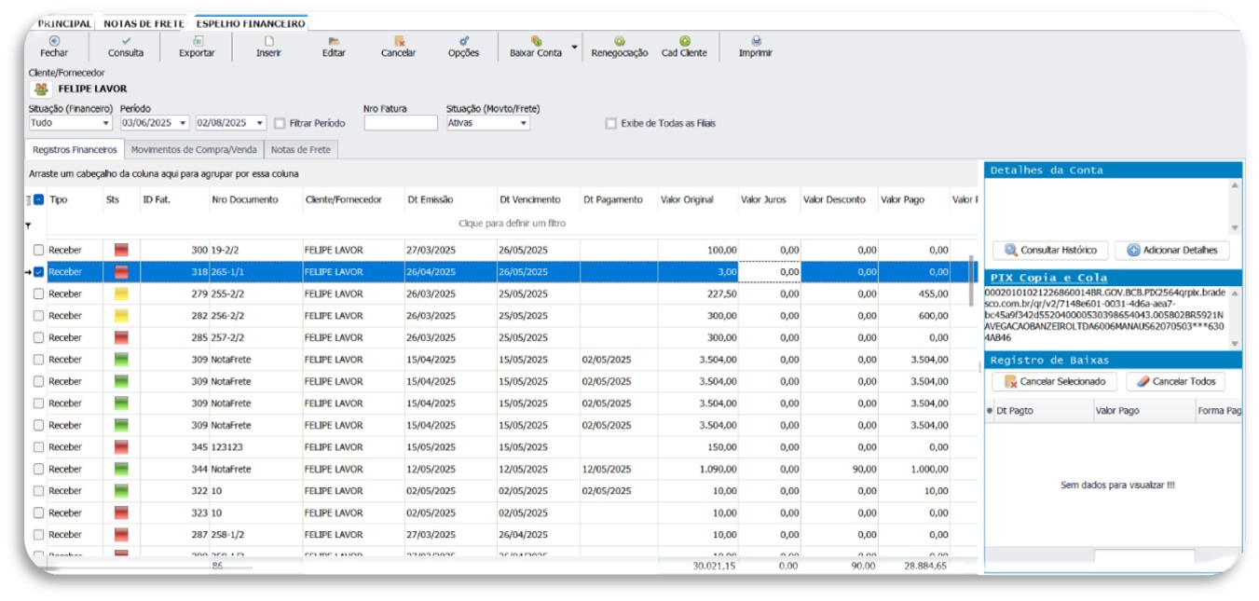This screenshot has width=1259, height=601.
Task: Click the Imprimir printer icon
Action: [756, 41]
